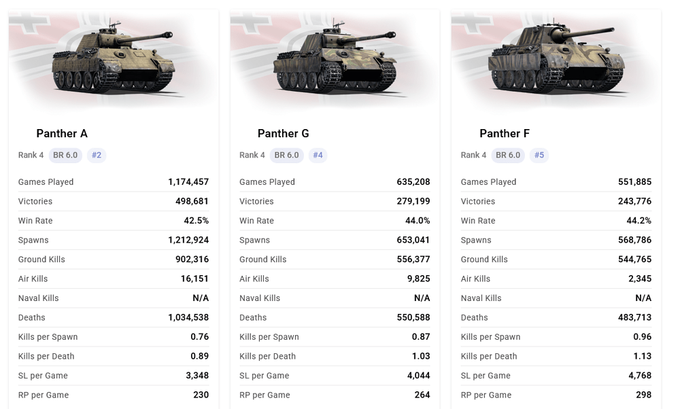Screen dimensions: 680x409
Task: Select the #2 ranking badge
Action: click(x=97, y=155)
